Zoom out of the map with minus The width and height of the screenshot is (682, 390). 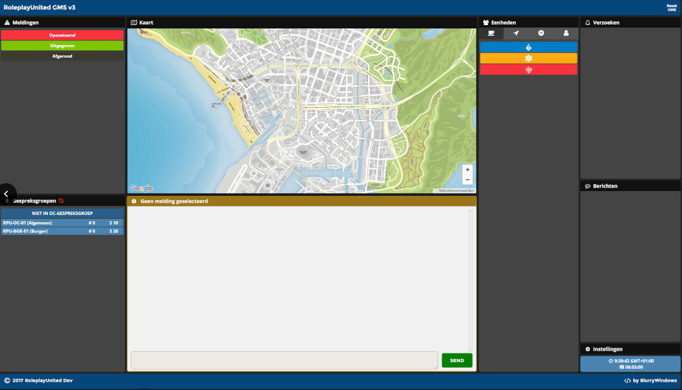(x=467, y=180)
